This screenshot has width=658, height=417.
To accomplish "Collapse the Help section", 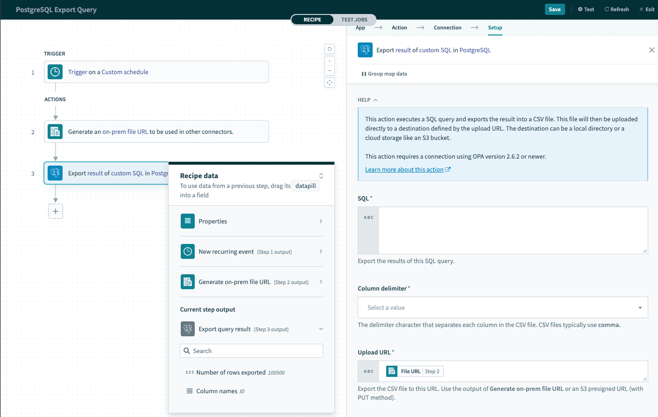I will tap(368, 100).
